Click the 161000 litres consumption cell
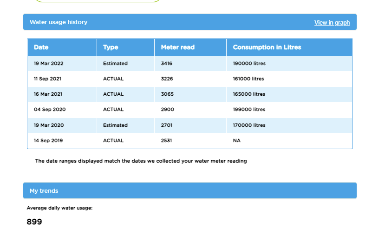The width and height of the screenshot is (385, 236). tap(248, 79)
